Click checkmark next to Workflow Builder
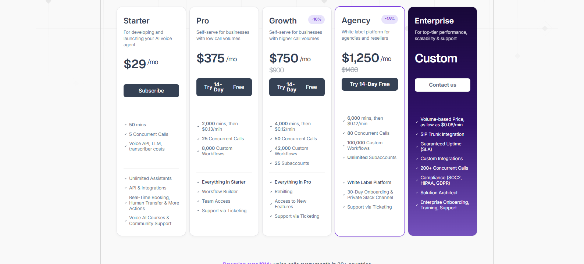 point(198,192)
